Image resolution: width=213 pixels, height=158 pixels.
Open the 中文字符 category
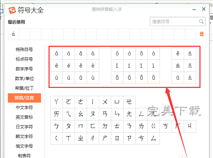point(24,108)
